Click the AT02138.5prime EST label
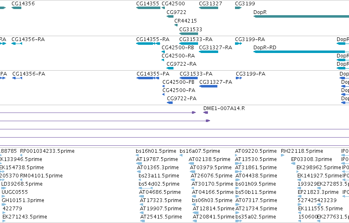 210,159
